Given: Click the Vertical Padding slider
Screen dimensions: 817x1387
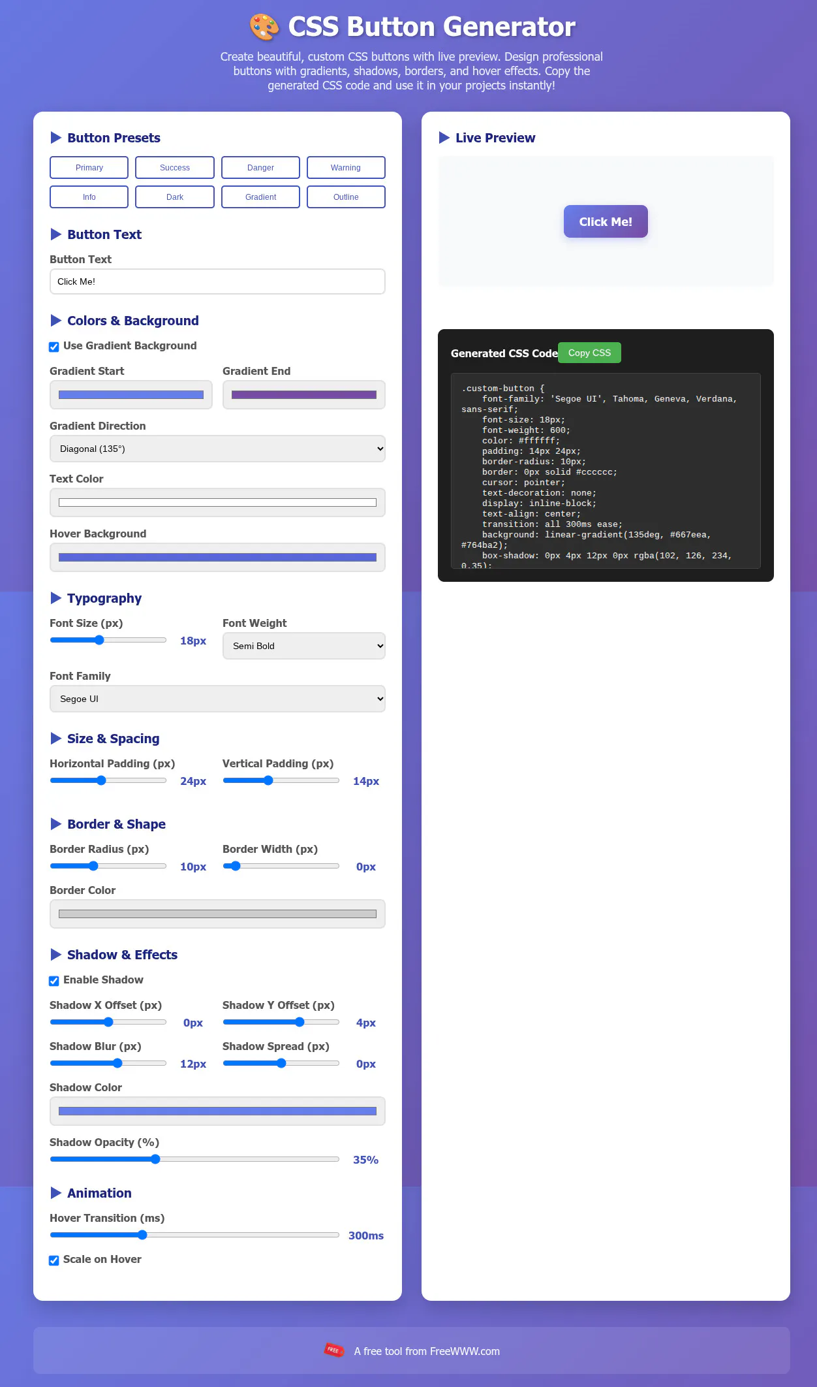Looking at the screenshot, I should coord(281,780).
